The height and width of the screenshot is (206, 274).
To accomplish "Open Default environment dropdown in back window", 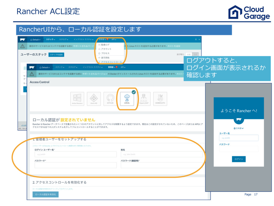I will (x=35, y=40).
